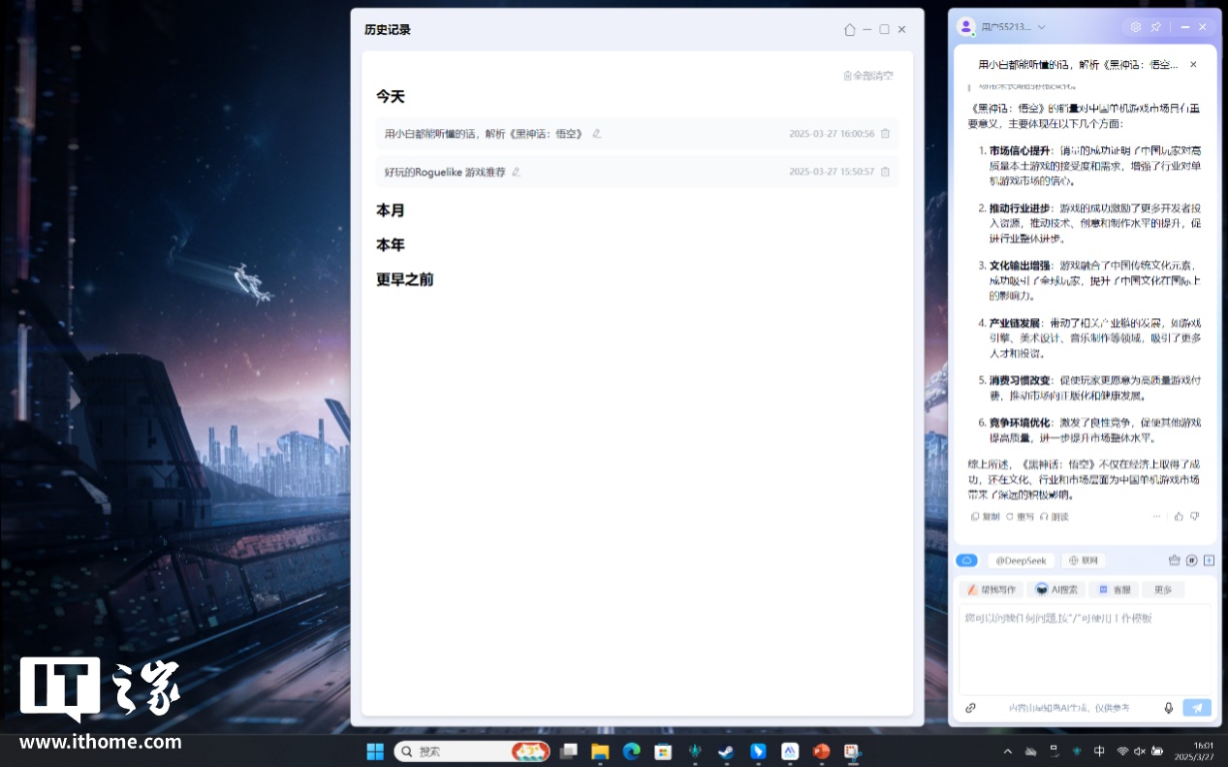This screenshot has width=1228, height=767.
Task: Click 全部清空 to clear all history
Action: pos(868,76)
